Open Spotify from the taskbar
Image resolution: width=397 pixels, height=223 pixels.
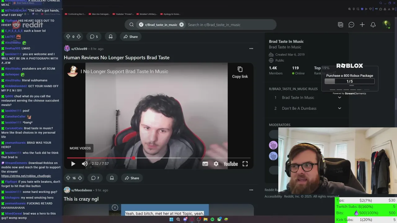point(212,219)
